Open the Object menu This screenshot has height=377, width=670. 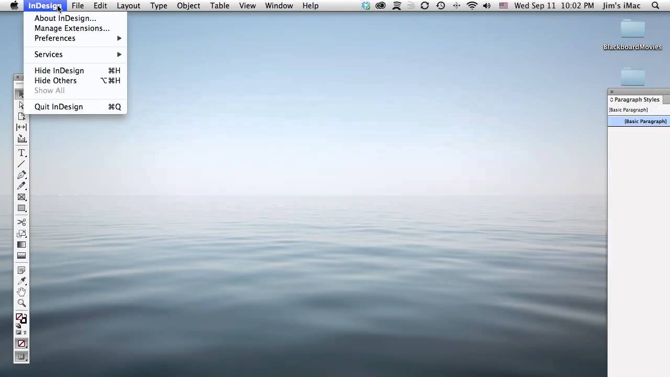click(x=188, y=6)
